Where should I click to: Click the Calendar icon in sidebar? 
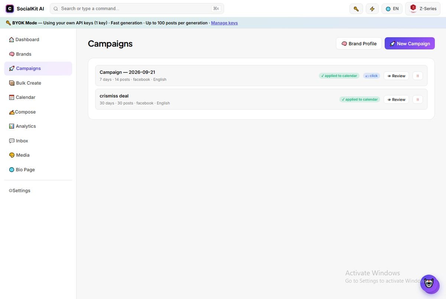pos(12,97)
